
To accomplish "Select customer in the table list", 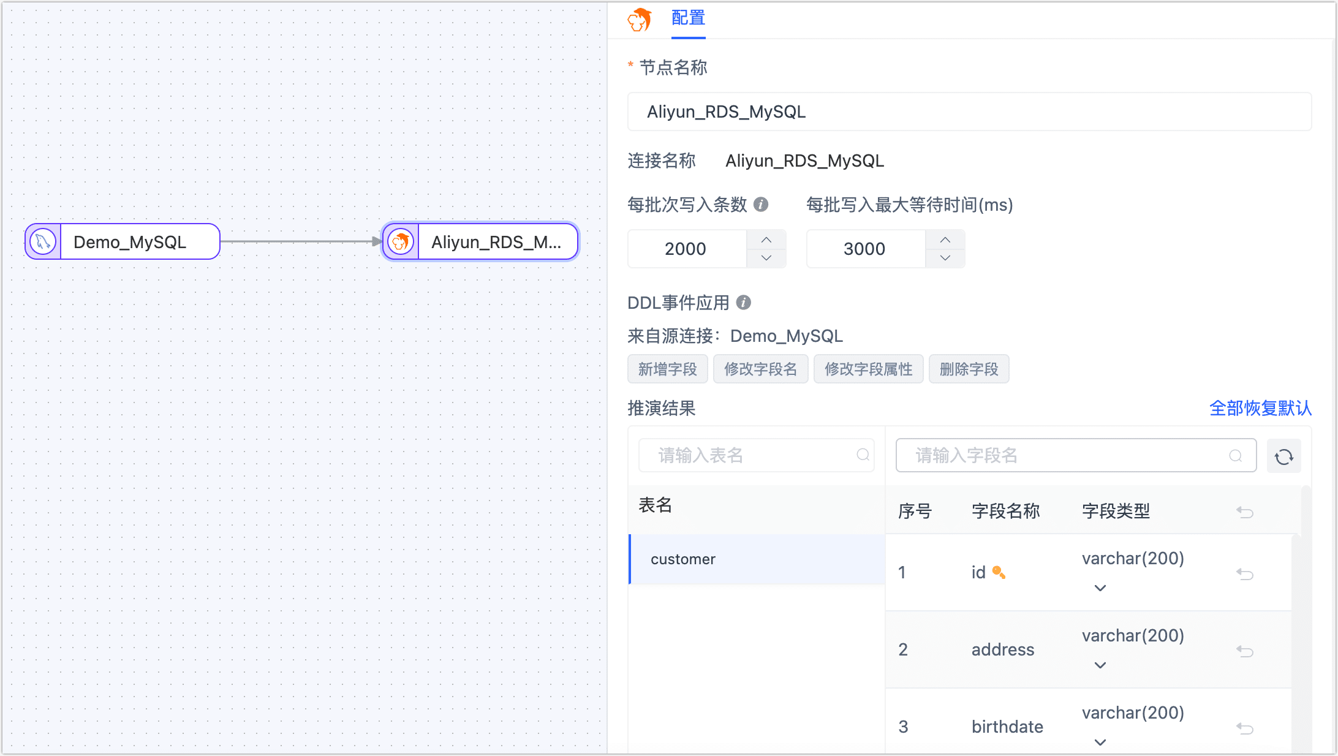I will (683, 559).
